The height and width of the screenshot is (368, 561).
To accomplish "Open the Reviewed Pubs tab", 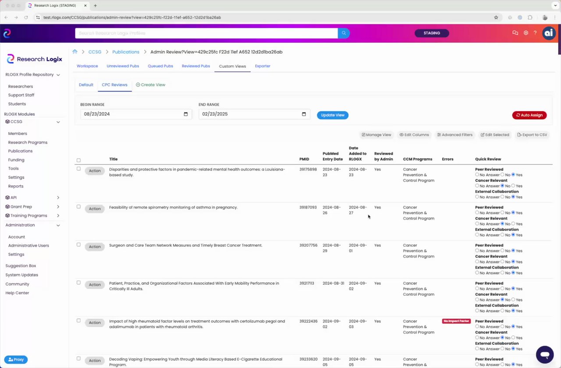I will click(196, 66).
